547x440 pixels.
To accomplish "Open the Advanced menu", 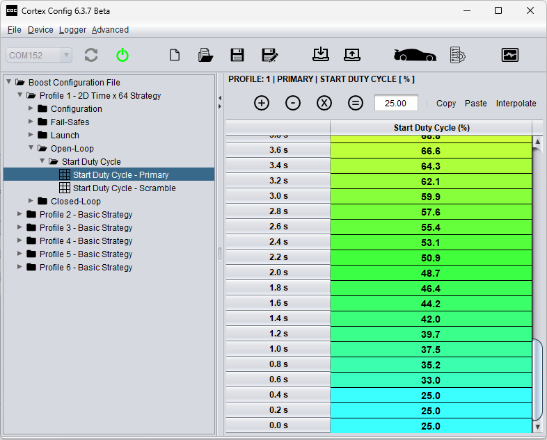I will (110, 30).
